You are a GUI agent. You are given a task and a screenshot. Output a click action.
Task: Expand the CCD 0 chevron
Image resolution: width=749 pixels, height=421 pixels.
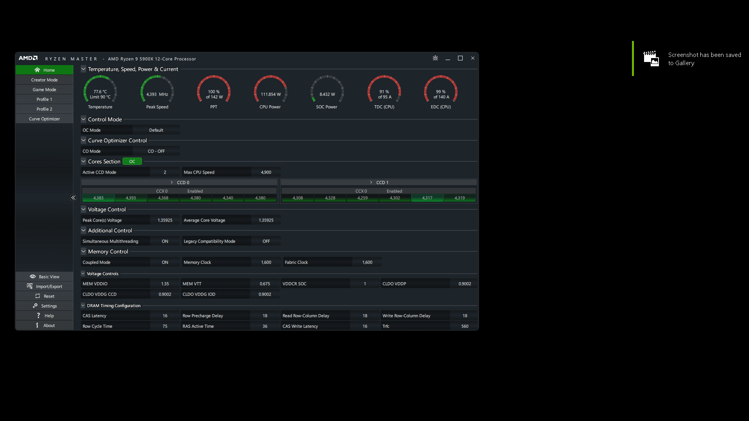pos(172,182)
